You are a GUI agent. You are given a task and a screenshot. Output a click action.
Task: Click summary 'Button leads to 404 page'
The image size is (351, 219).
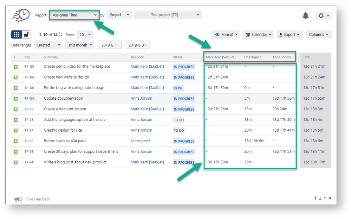[x=65, y=141]
